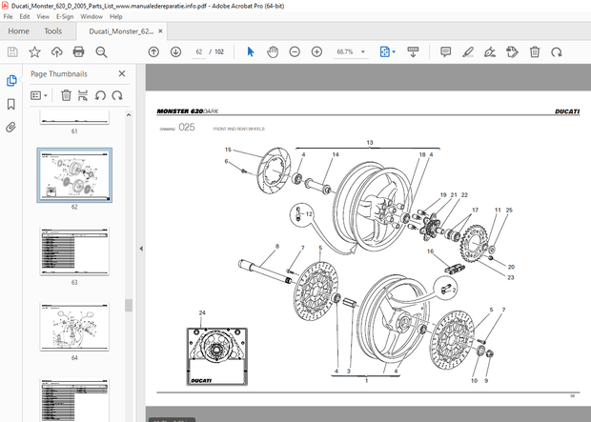Click the DUCATI logo in page header

567,111
